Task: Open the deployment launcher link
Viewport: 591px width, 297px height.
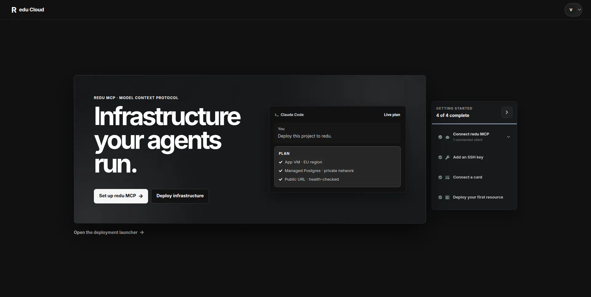Action: pos(109,232)
